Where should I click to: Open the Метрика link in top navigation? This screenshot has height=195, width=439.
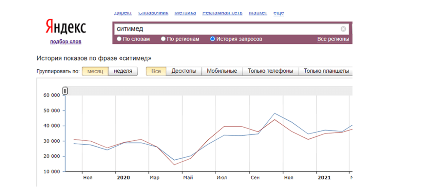pyautogui.click(x=185, y=13)
